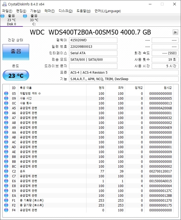The image size is (181, 220).
Task: Click the 원시값 column header
Action: coord(159,88)
